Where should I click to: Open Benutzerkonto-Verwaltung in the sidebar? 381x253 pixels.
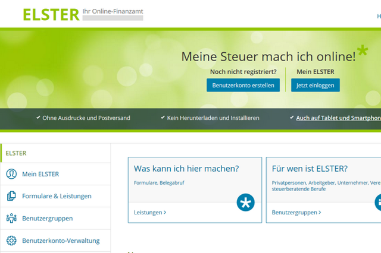(x=55, y=241)
